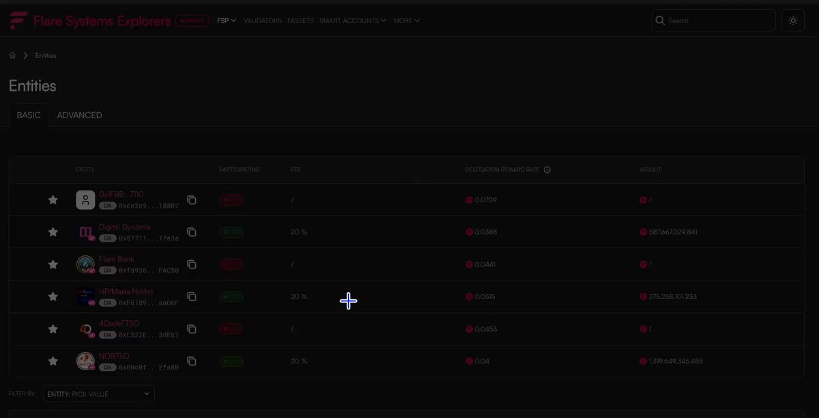Expand the More menu

click(x=407, y=20)
